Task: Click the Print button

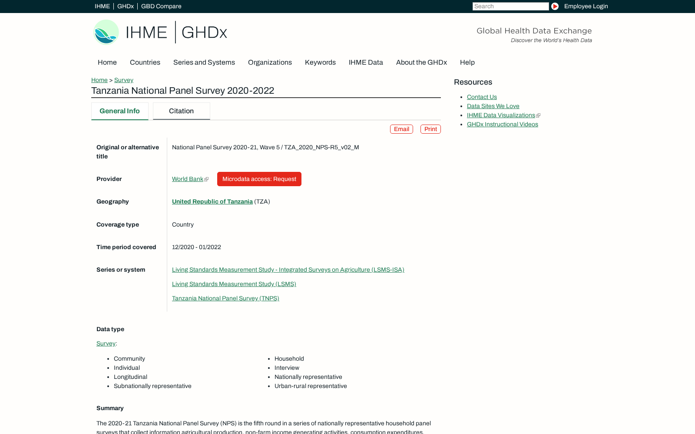Action: (x=430, y=129)
